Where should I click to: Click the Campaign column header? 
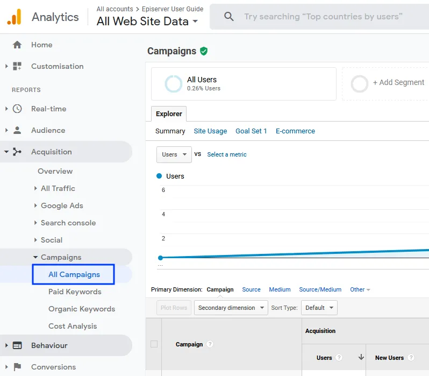click(189, 344)
